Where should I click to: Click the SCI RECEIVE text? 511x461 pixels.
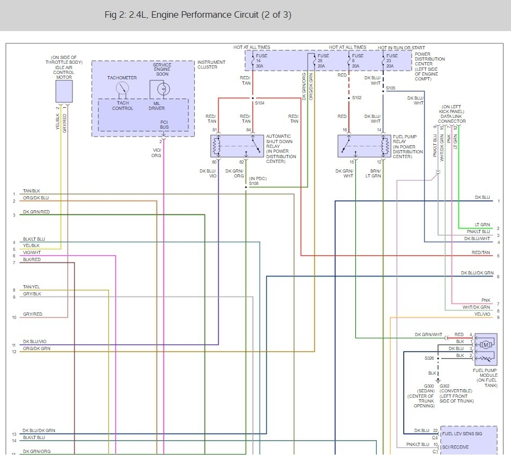(x=455, y=447)
